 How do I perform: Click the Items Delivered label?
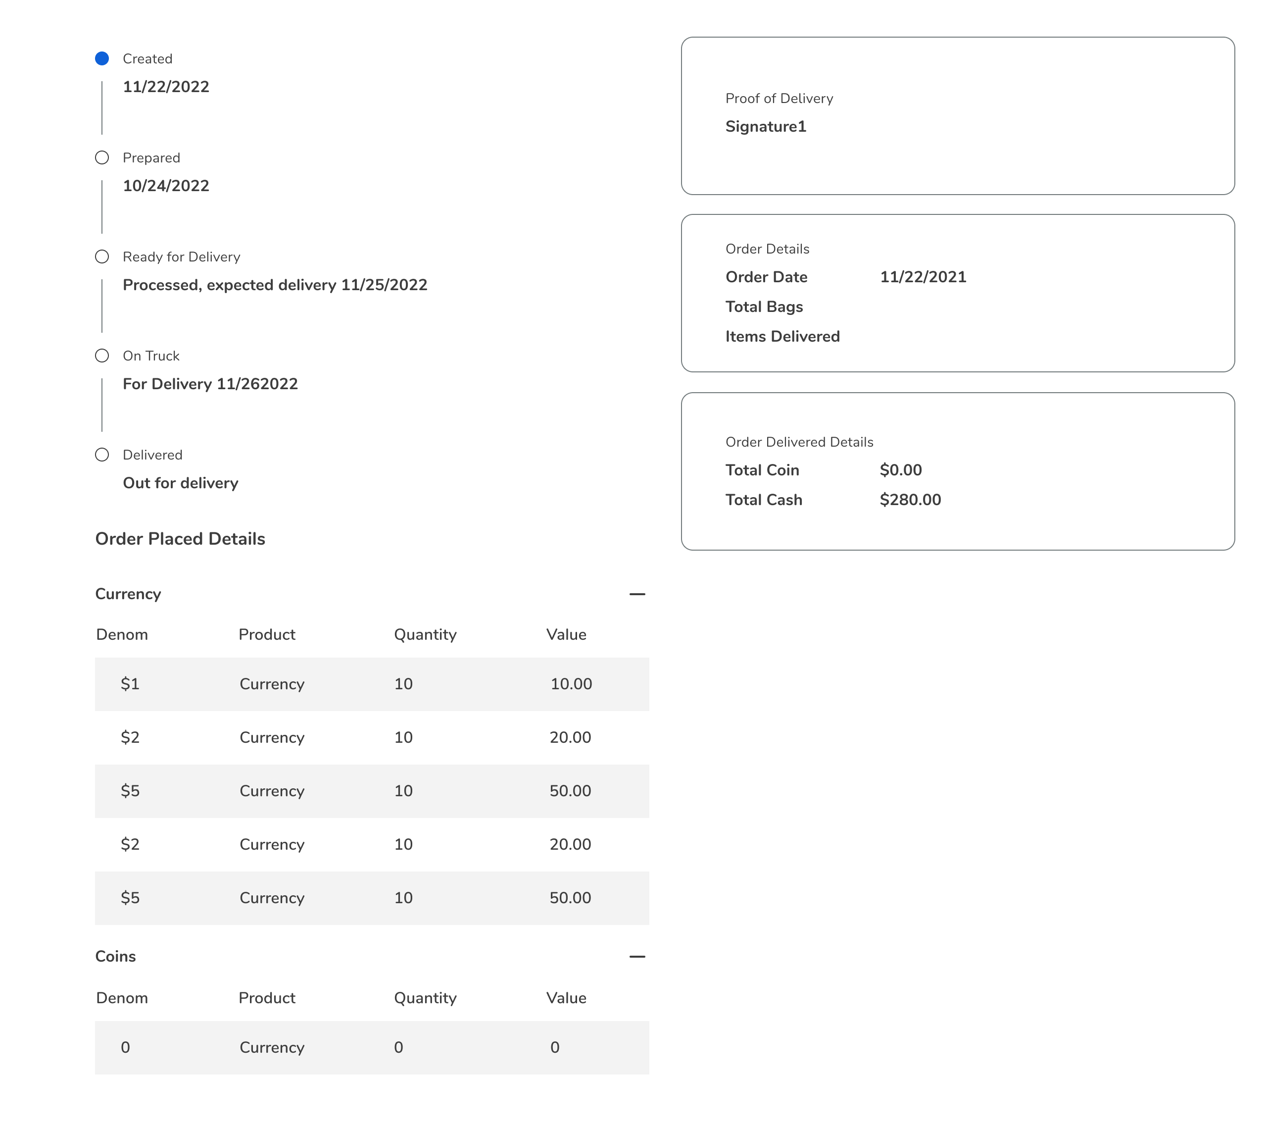click(783, 337)
